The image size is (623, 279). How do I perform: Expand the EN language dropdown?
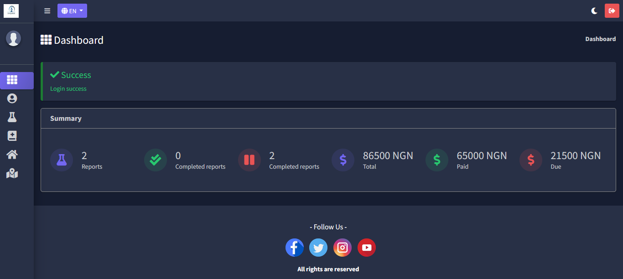(72, 11)
